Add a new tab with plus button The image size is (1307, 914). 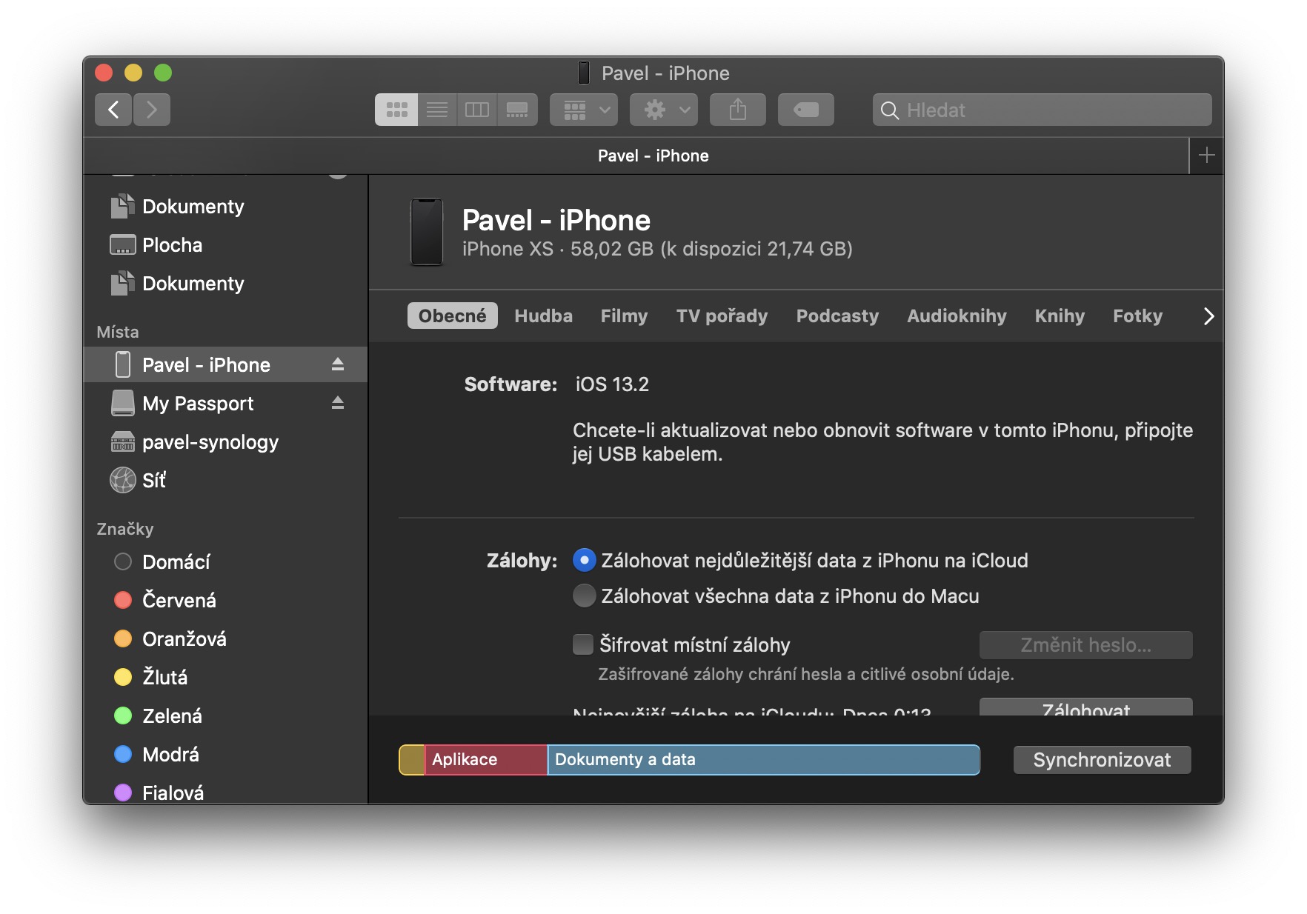[1206, 156]
